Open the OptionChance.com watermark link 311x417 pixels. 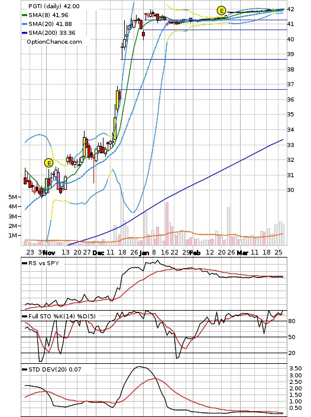(x=54, y=42)
